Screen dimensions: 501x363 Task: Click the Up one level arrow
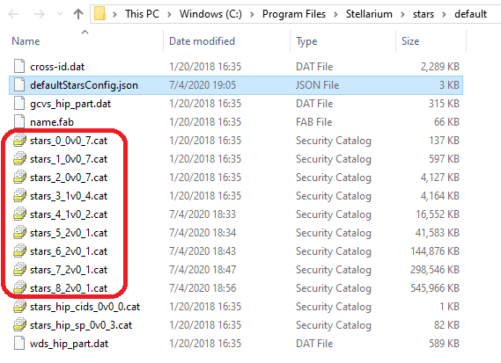78,14
